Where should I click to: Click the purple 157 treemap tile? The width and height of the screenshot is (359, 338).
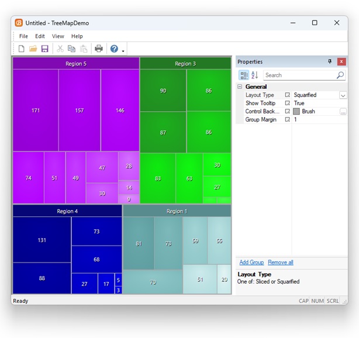coord(80,111)
